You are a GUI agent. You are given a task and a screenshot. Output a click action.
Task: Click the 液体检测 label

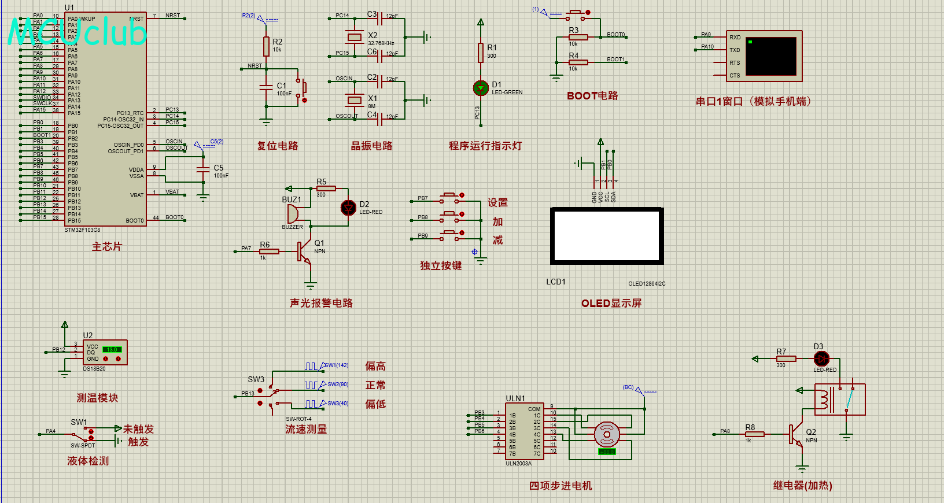[88, 461]
